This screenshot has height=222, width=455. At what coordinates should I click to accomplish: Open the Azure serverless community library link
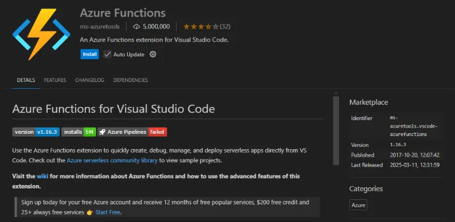point(112,161)
